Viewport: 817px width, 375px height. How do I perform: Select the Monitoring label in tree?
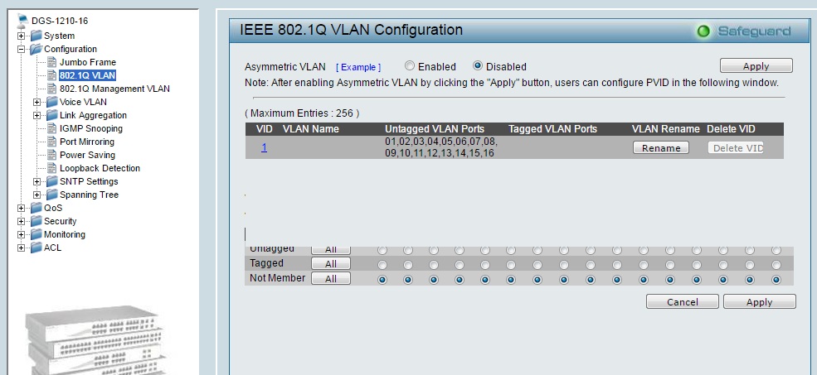tap(65, 234)
